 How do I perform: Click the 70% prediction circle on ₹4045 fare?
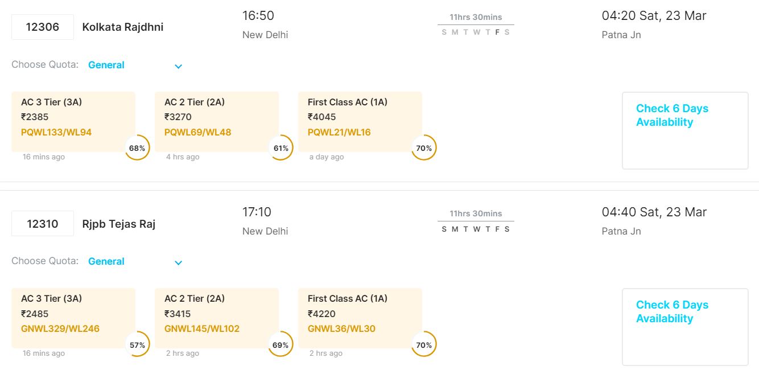424,148
